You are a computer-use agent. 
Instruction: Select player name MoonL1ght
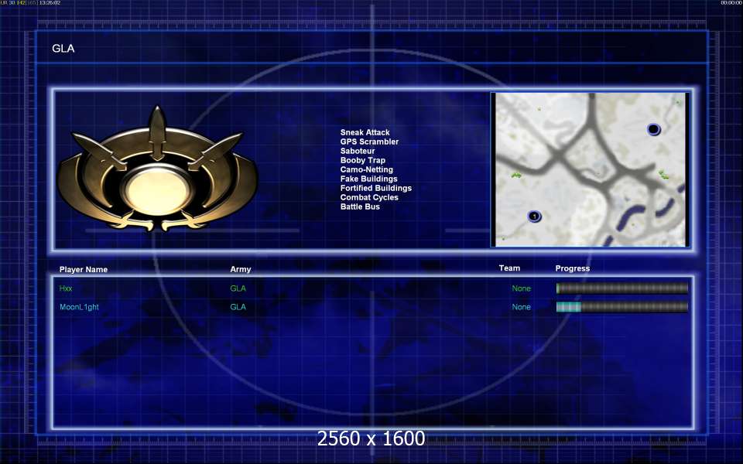click(x=79, y=307)
